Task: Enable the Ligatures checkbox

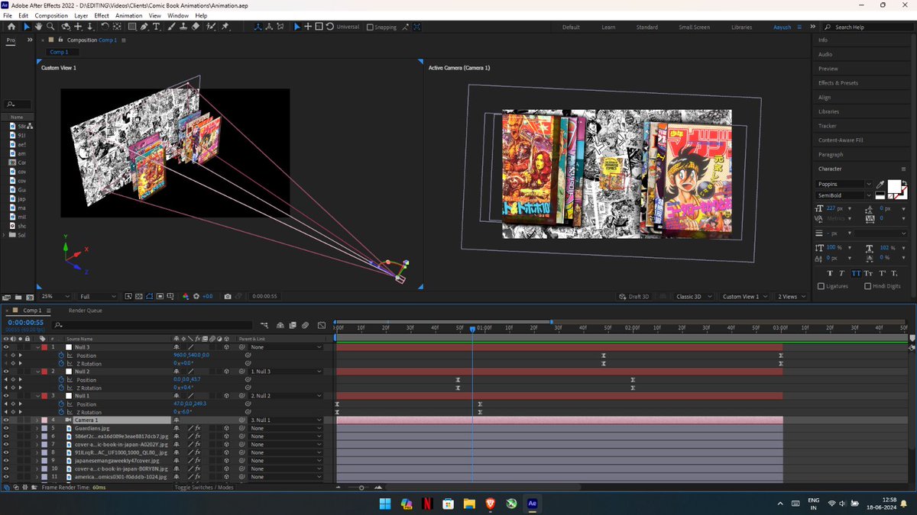Action: 821,286
